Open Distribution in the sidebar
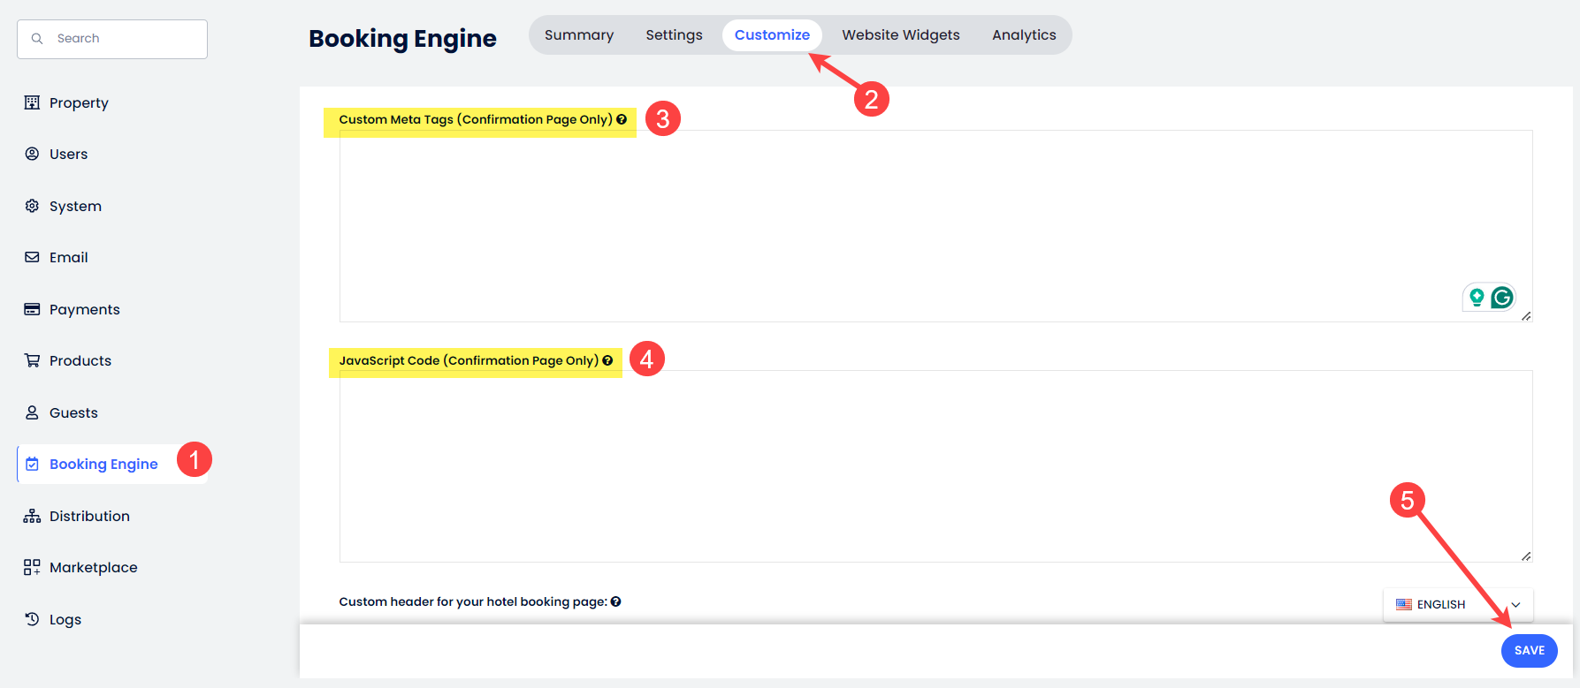1580x688 pixels. 89,516
